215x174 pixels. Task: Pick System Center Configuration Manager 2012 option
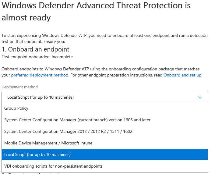[x=68, y=132]
